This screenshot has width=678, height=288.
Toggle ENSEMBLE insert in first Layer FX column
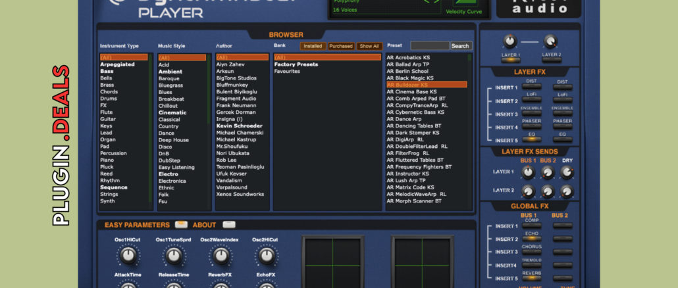pos(531,114)
